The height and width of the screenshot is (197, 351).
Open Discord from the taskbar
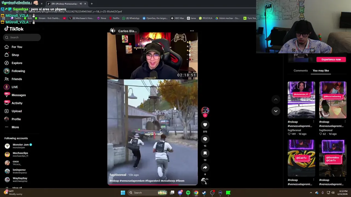(x=180, y=193)
